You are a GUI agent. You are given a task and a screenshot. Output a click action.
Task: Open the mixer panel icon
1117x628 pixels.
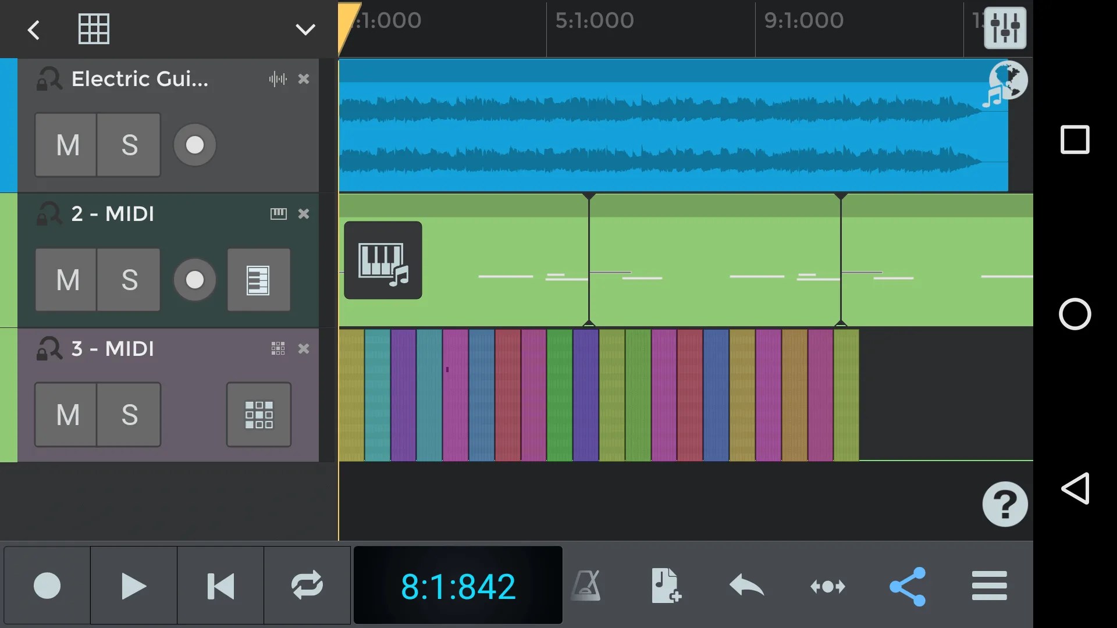point(1005,27)
